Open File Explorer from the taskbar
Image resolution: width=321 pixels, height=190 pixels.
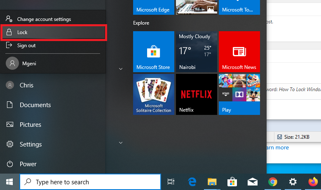(x=212, y=182)
